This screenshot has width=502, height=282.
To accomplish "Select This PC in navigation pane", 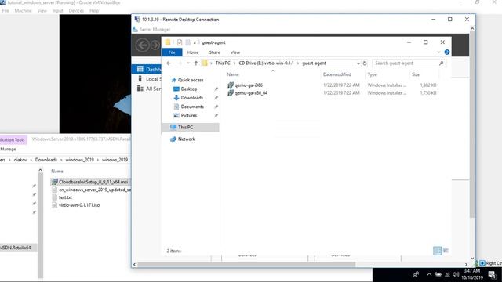I will pos(190,127).
